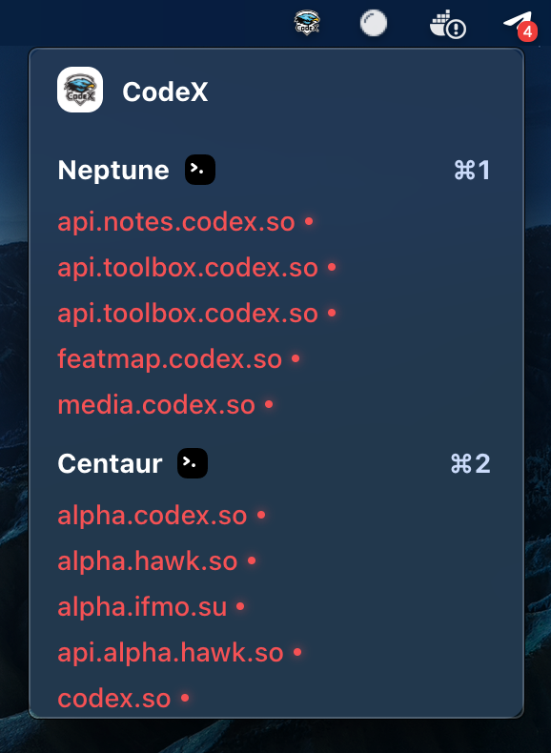Open the codex.so link at the bottom
The width and height of the screenshot is (551, 753).
114,699
